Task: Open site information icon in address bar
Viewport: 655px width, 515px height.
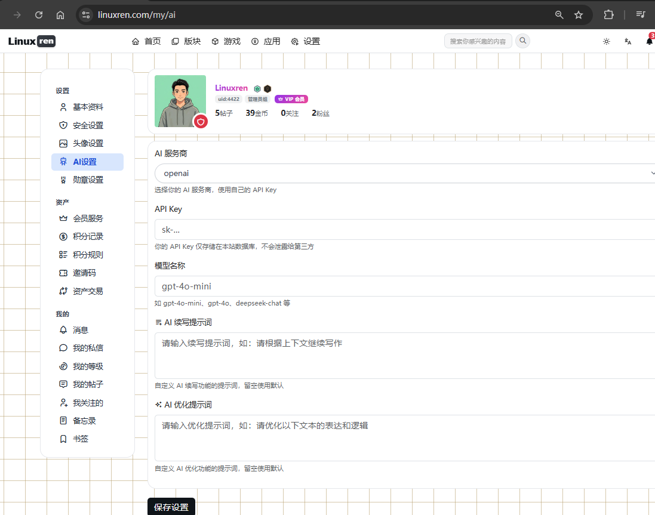Action: [x=86, y=15]
